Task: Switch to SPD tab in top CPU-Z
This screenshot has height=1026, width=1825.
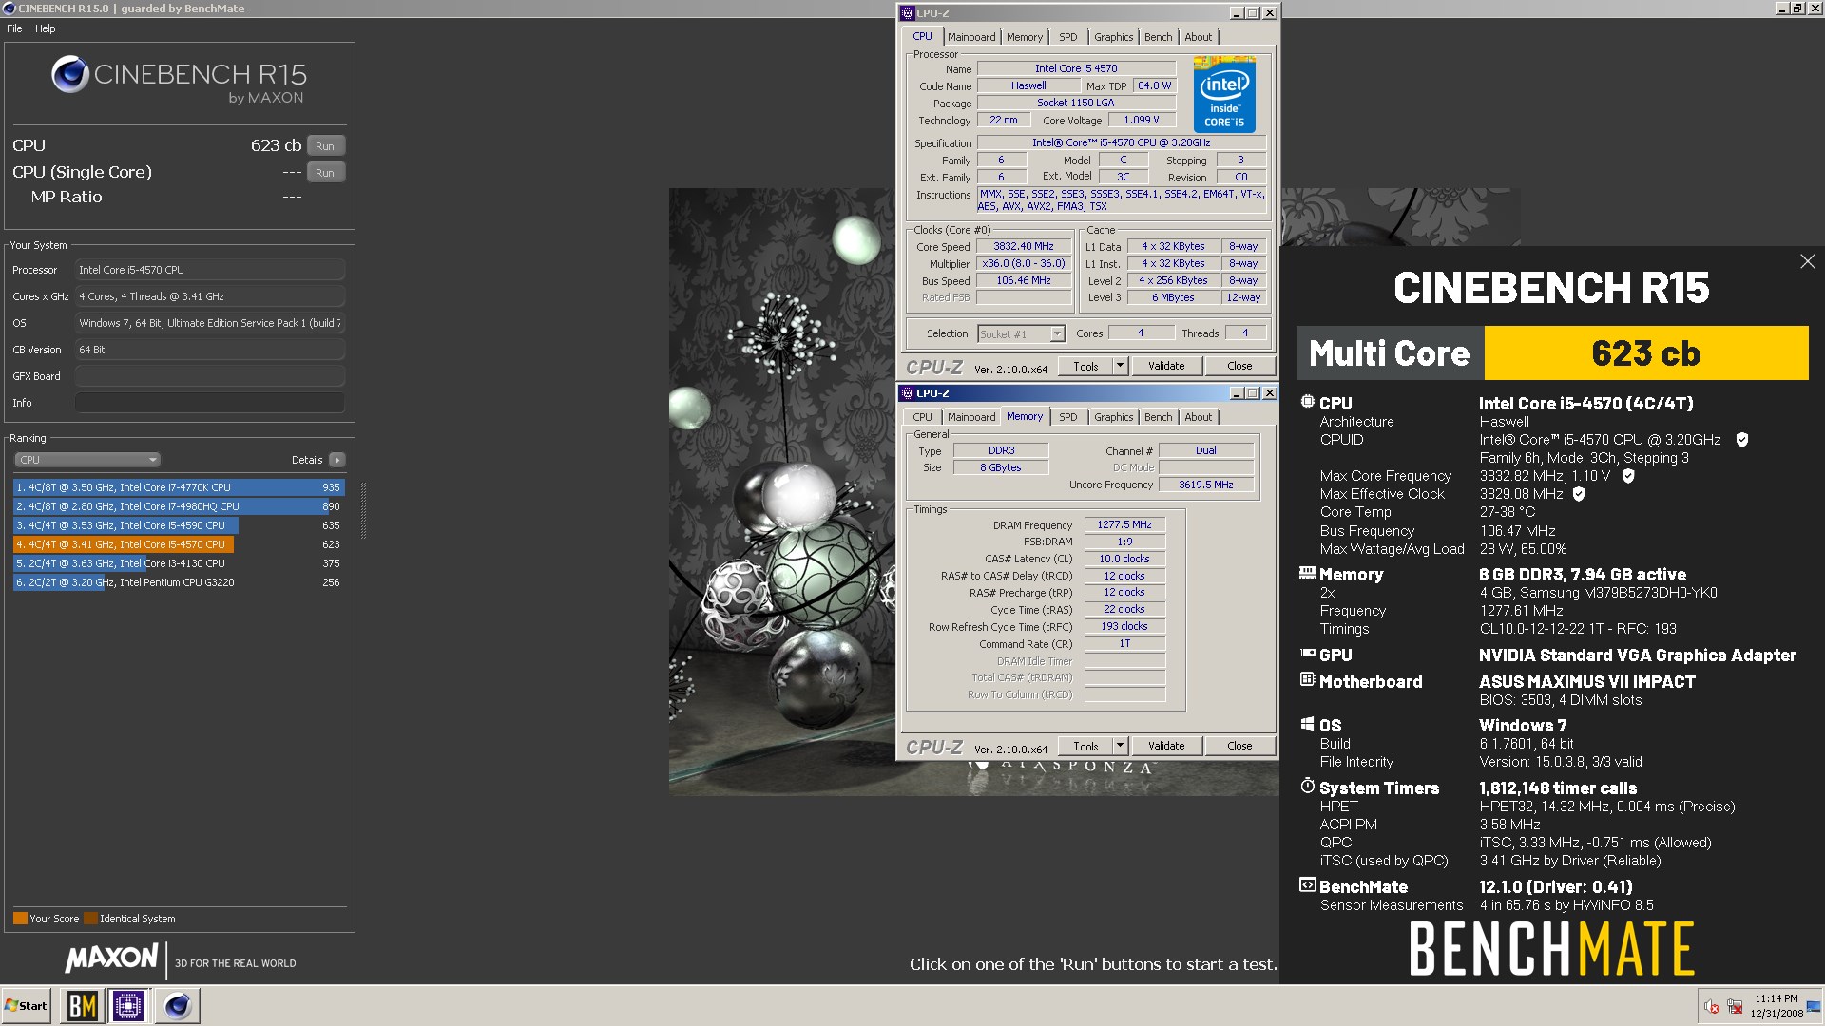Action: (1068, 37)
